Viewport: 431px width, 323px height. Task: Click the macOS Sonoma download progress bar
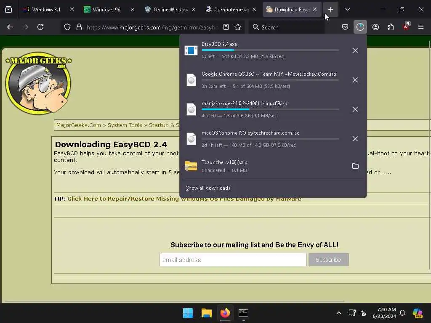point(270,139)
